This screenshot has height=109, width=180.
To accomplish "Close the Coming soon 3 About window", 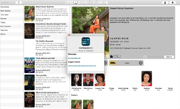I will pyautogui.click(x=69, y=35).
